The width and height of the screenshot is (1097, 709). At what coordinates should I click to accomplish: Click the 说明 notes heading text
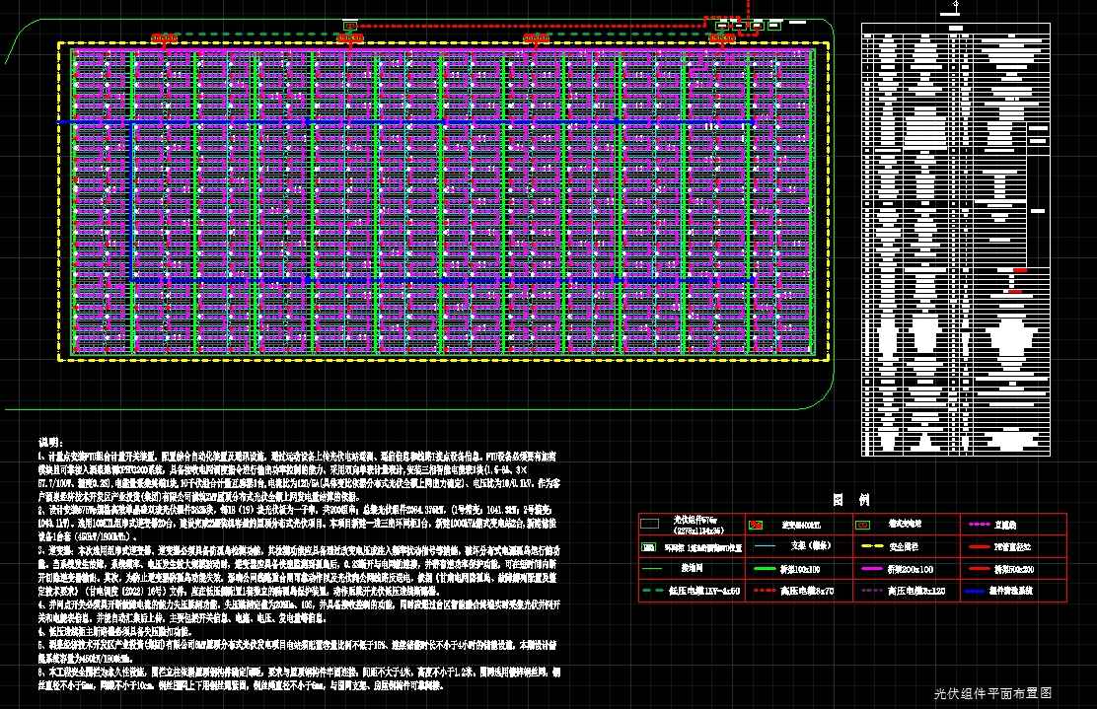(50, 441)
